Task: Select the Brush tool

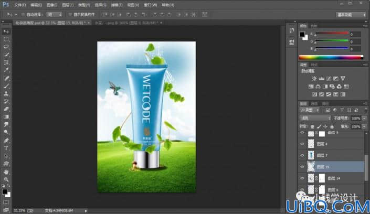Action: (6, 86)
